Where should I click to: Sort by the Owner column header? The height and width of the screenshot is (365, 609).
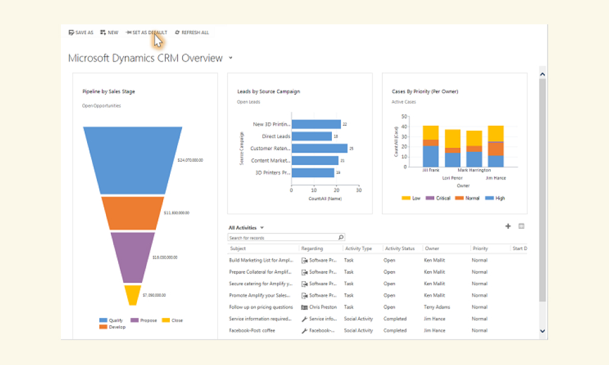coord(432,248)
